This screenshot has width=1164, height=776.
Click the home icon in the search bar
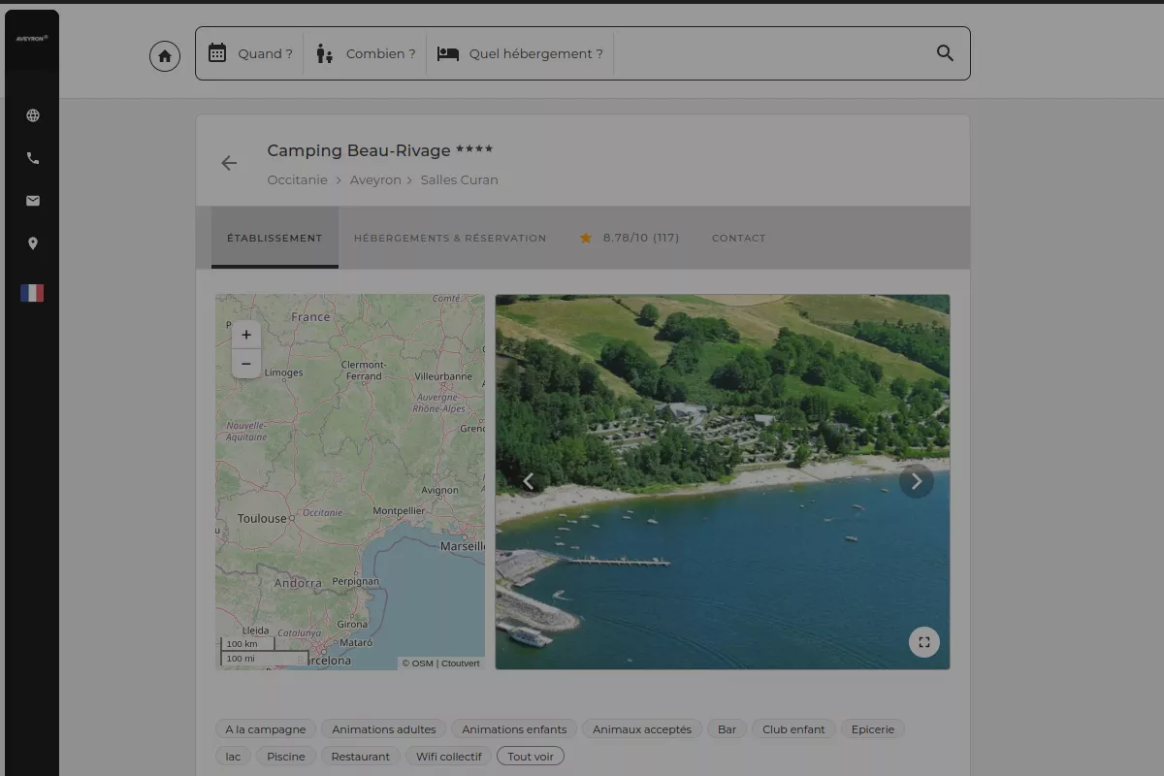tap(164, 55)
